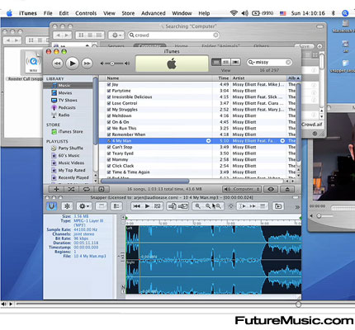355x330 pixels.
Task: Toggle repeat in iTunes
Action: point(87,189)
